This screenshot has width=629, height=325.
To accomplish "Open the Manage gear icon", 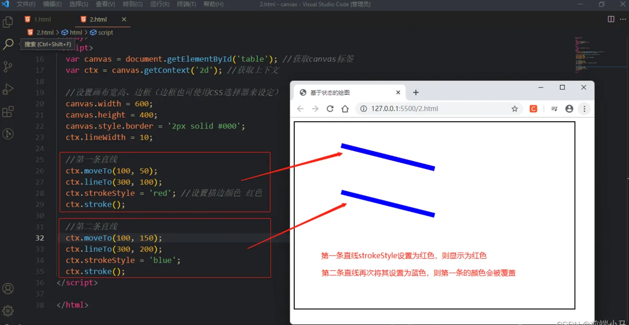I will point(8,311).
